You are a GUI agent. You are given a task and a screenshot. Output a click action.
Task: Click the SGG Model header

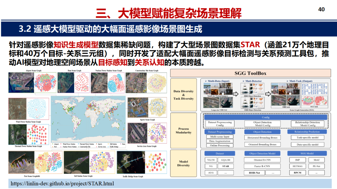tap(307, 154)
